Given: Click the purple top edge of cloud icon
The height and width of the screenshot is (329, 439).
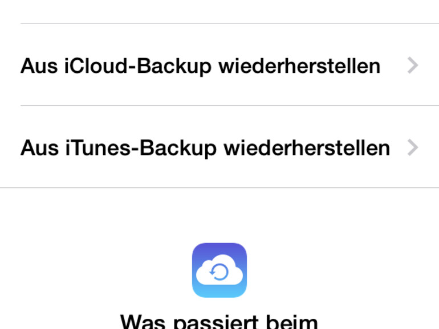Looking at the screenshot, I should pyautogui.click(x=219, y=246).
